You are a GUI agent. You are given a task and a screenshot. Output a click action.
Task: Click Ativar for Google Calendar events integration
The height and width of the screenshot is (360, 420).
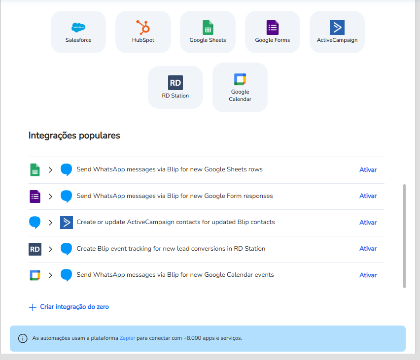[x=368, y=275]
